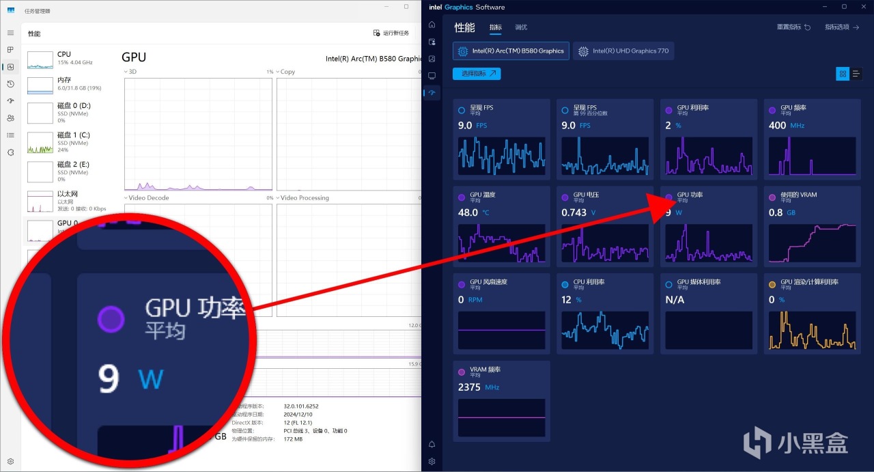The height and width of the screenshot is (472, 874).
Task: Select Performance gauge icon in Intel sidebar
Action: coord(432,93)
